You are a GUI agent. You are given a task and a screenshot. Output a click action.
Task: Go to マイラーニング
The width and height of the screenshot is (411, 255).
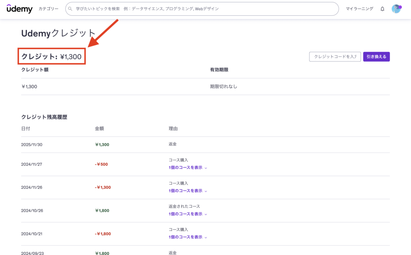pyautogui.click(x=359, y=9)
